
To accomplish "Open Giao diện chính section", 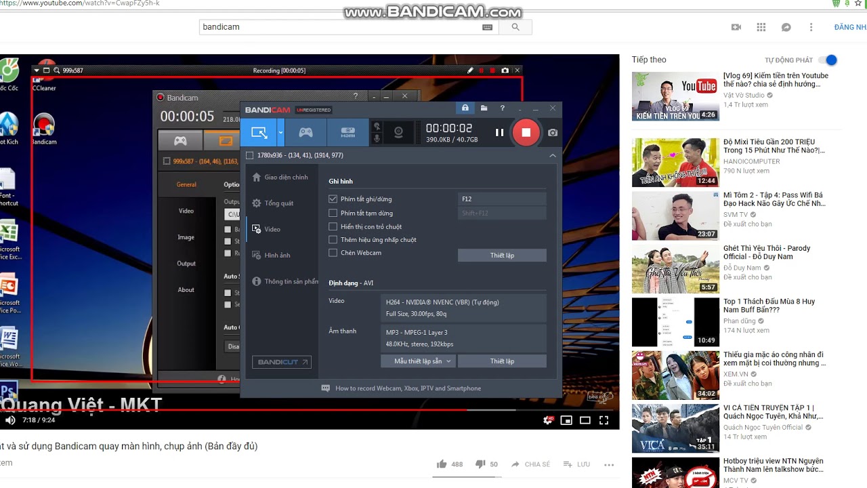I will pyautogui.click(x=280, y=177).
